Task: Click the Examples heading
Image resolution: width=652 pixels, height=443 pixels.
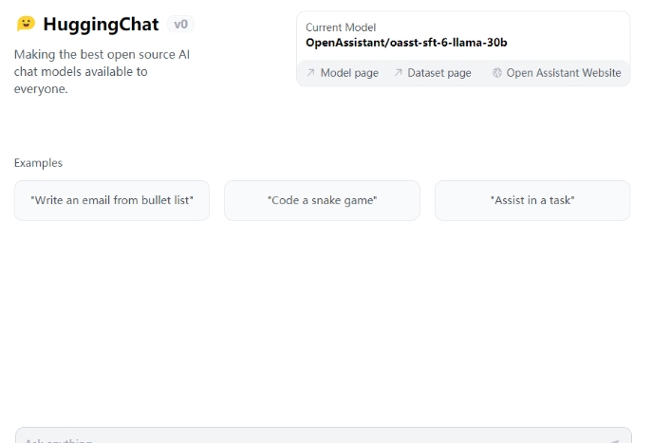Action: (38, 163)
